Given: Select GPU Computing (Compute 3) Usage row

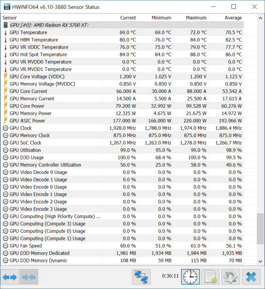Looking at the screenshot, I should coord(123,224).
